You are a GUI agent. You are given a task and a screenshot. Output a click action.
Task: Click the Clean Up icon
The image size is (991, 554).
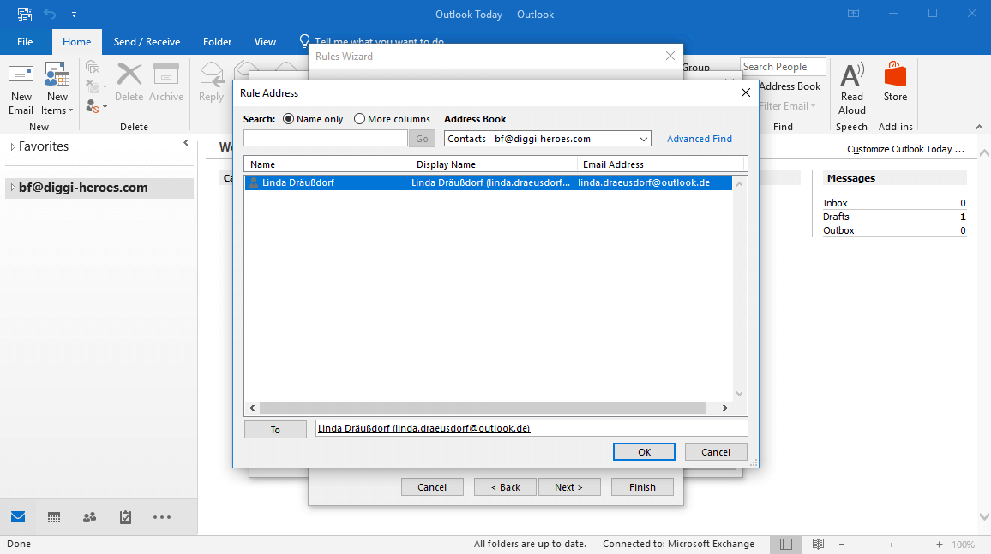96,86
